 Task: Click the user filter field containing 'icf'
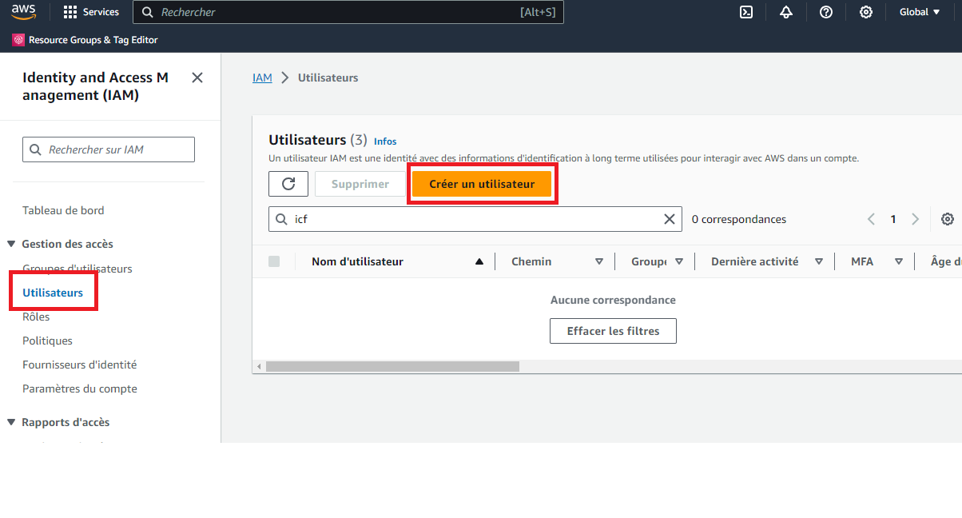pyautogui.click(x=475, y=219)
